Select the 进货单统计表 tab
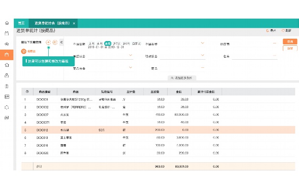299x189 pixels. (x=52, y=23)
